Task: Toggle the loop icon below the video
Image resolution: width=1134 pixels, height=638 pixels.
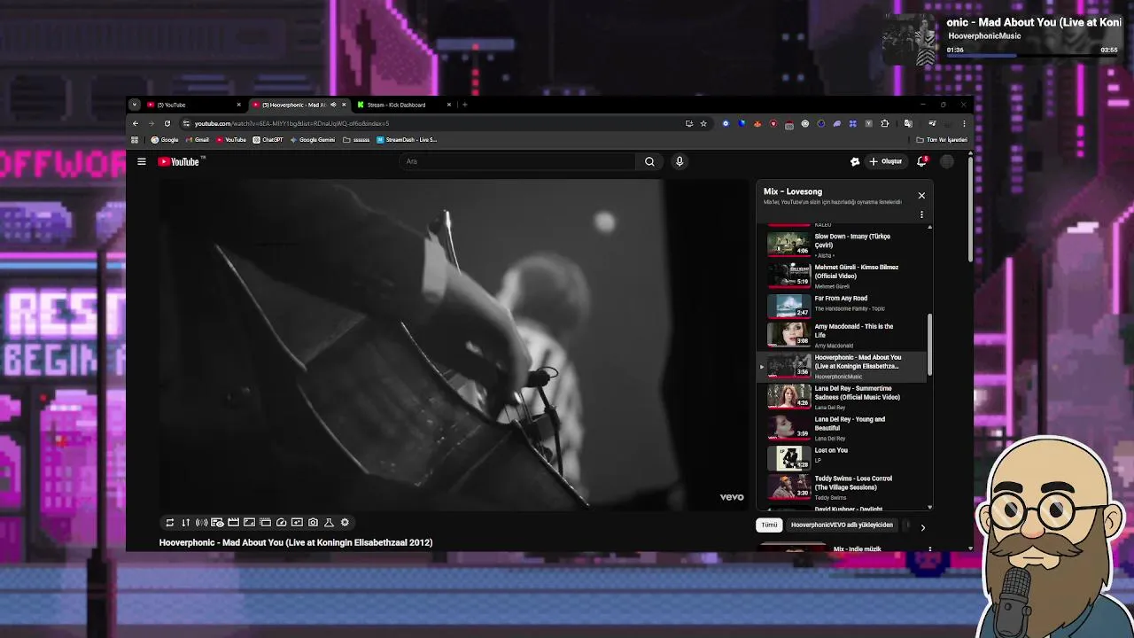Action: pyautogui.click(x=169, y=523)
